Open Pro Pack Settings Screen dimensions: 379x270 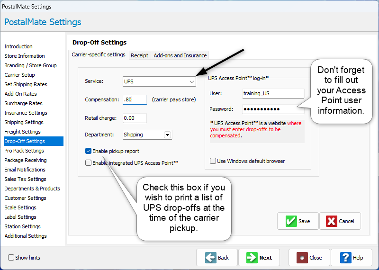pyautogui.click(x=24, y=151)
